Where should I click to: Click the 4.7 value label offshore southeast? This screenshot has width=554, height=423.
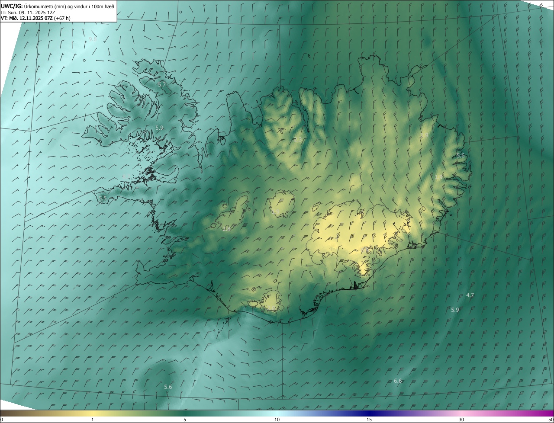[470, 295]
